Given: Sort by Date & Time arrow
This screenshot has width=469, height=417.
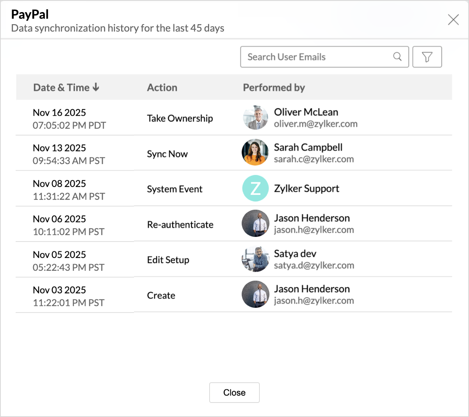Looking at the screenshot, I should coord(96,87).
